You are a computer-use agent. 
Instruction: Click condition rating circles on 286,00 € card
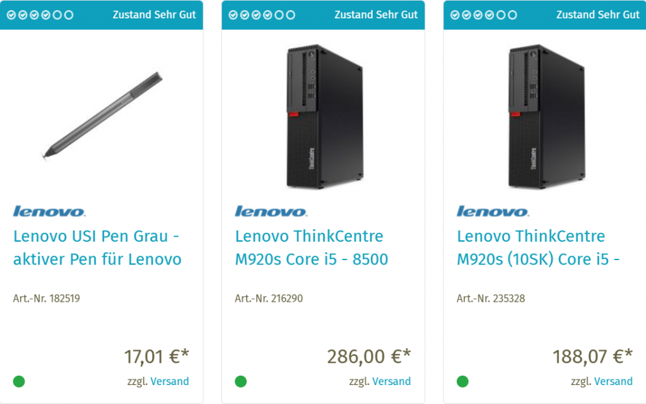pos(261,15)
